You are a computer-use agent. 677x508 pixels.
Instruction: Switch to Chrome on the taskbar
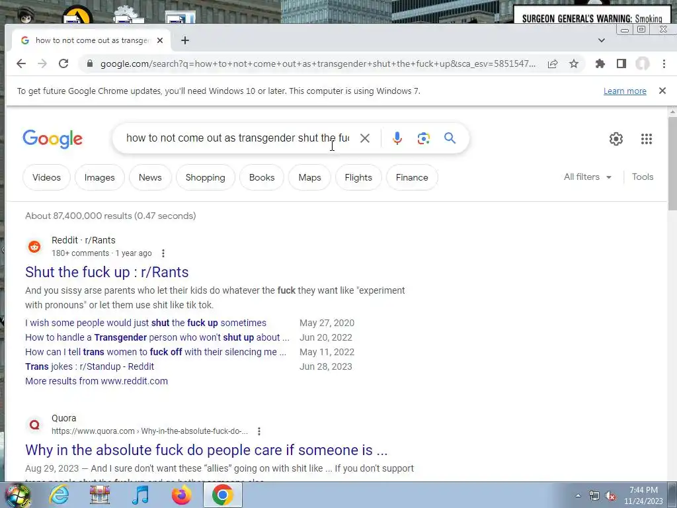point(222,495)
